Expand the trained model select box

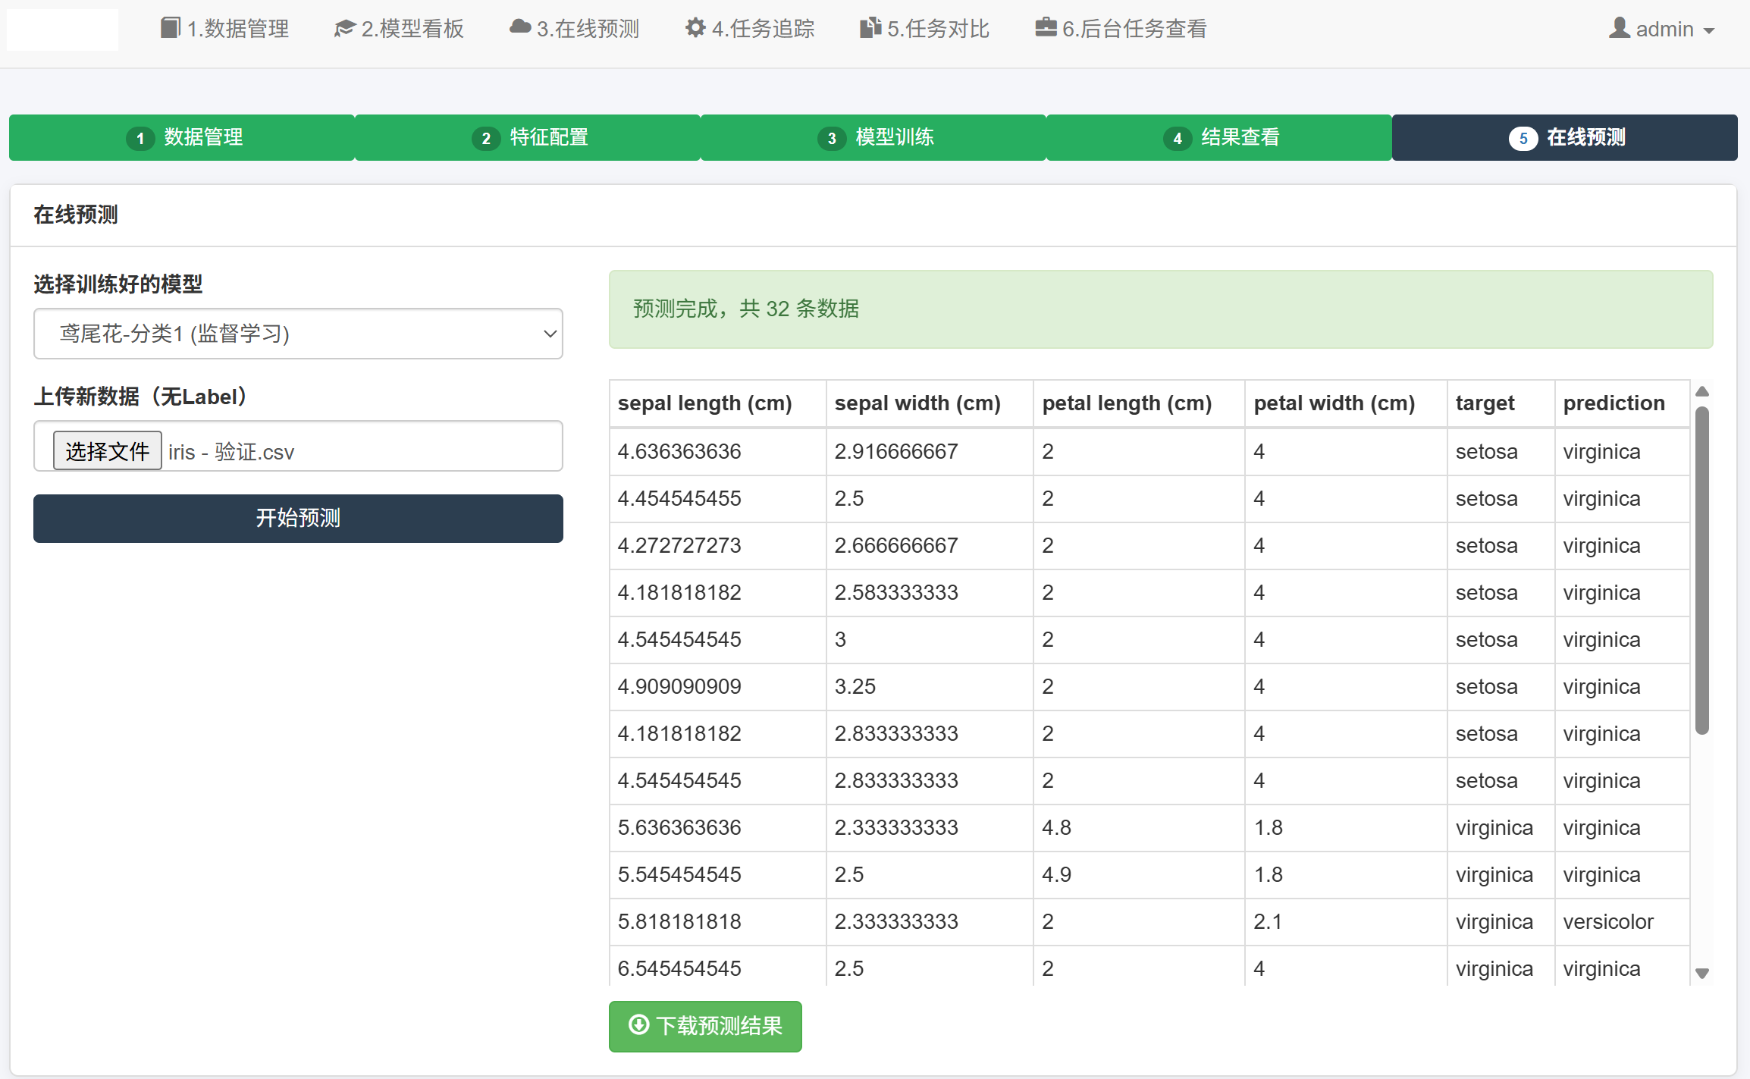point(298,334)
